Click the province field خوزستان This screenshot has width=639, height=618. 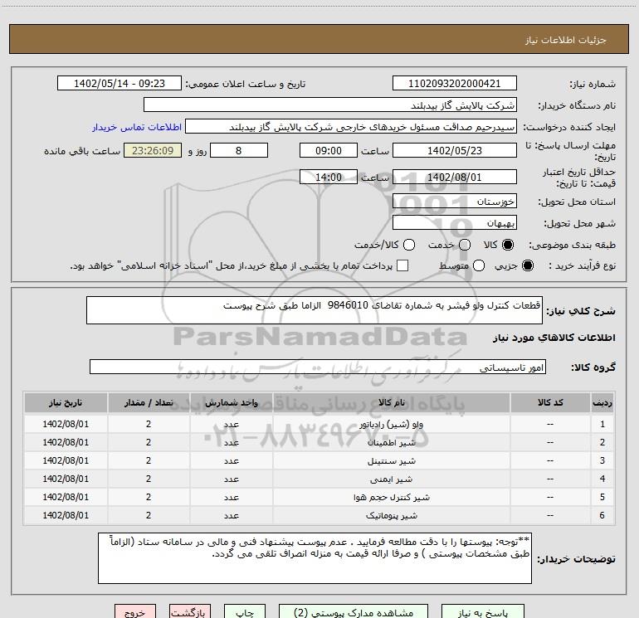point(455,201)
